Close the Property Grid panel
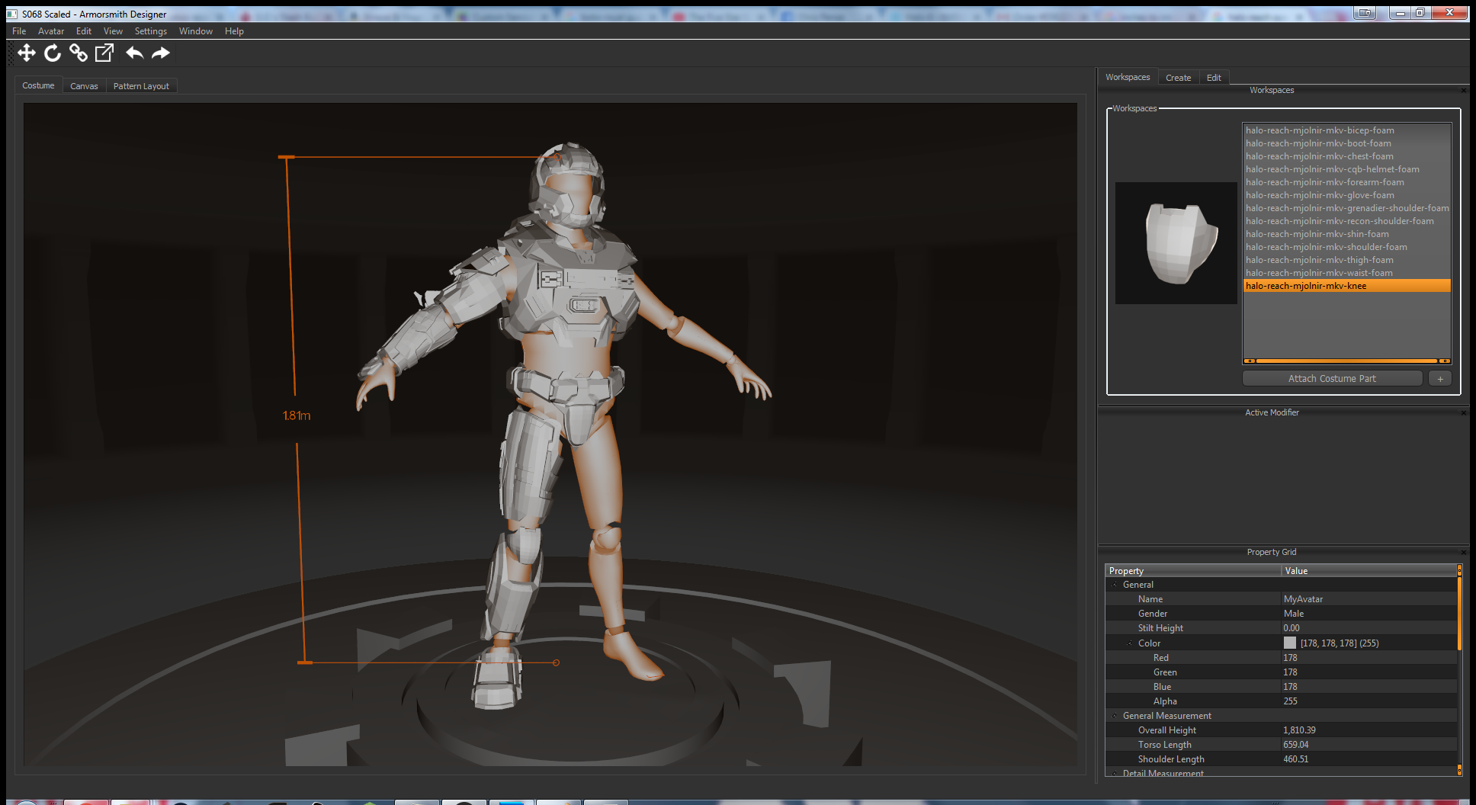Viewport: 1476px width, 805px height. [x=1463, y=553]
